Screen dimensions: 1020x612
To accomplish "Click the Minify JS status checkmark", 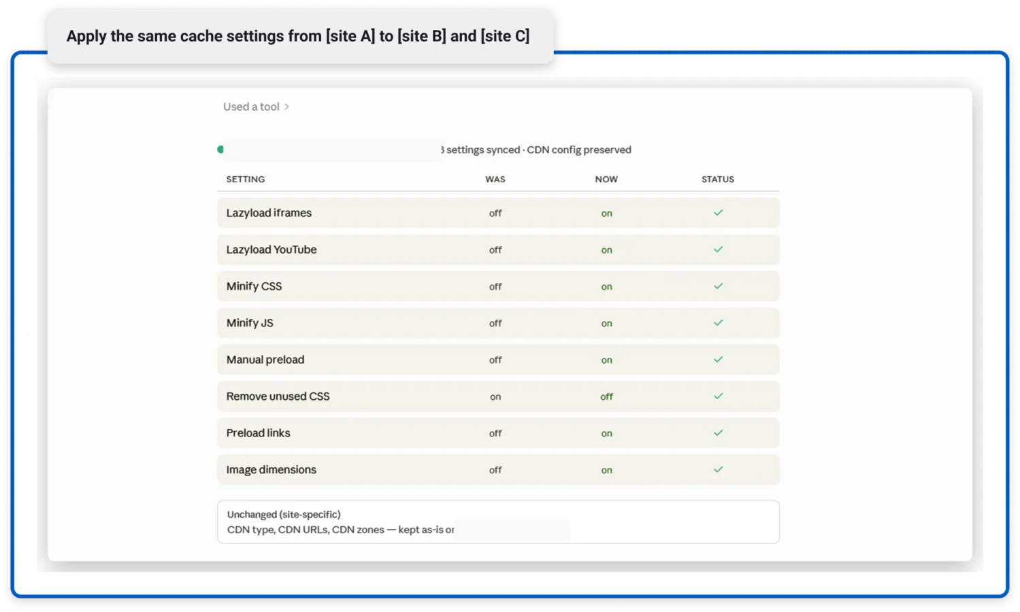I will coord(718,323).
